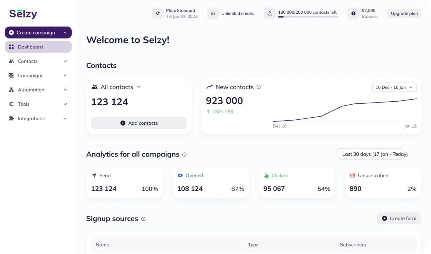Click the dollar balance icon
431x254 pixels.
point(353,14)
